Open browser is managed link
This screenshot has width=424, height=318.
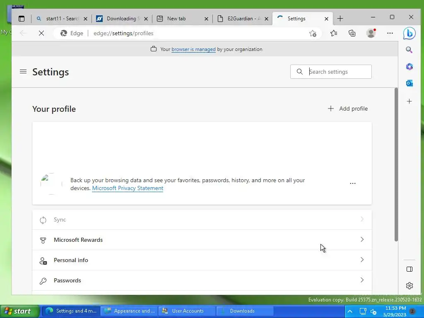[193, 49]
